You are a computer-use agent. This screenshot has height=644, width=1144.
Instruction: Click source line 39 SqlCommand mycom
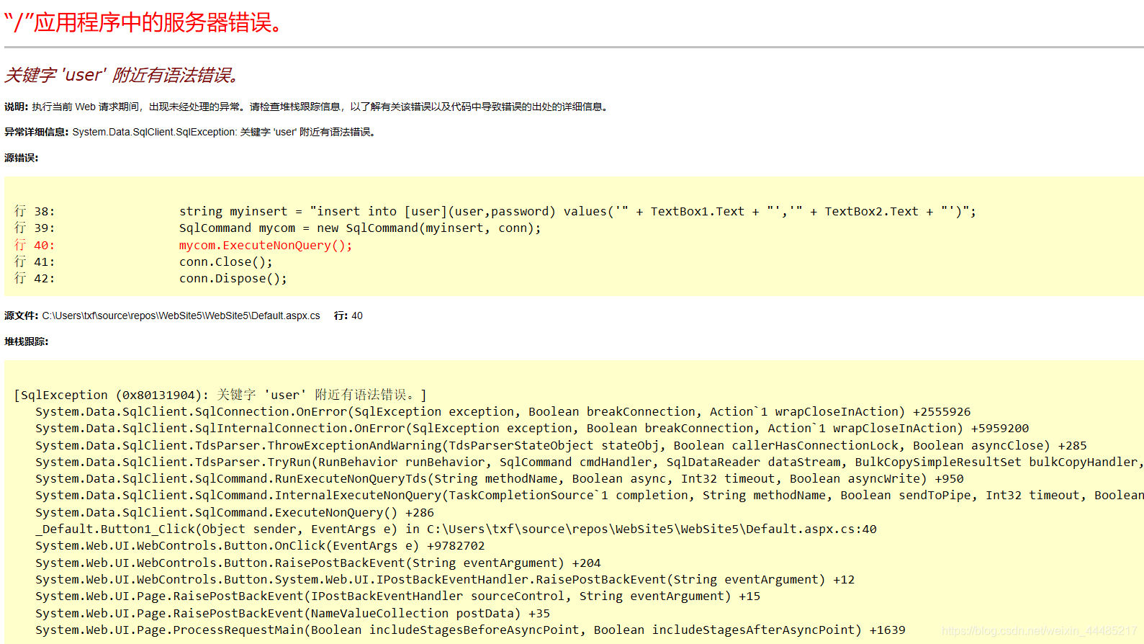pyautogui.click(x=278, y=228)
